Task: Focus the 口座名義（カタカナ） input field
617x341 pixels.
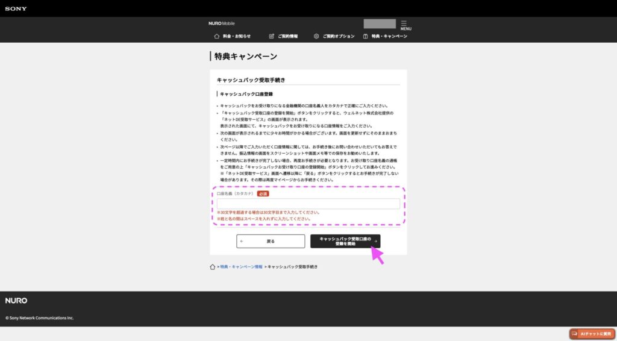Action: tap(308, 204)
